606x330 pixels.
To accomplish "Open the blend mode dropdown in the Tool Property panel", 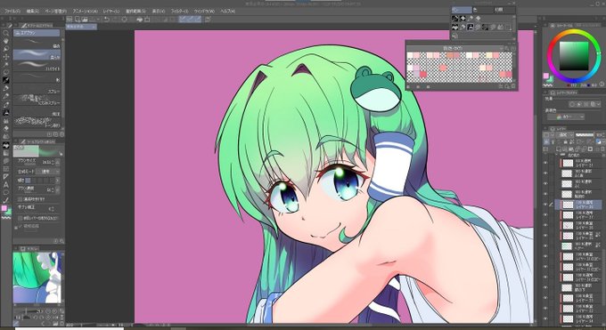I will [x=49, y=171].
